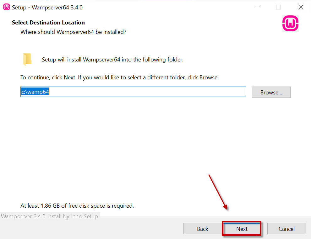
Task: Click the 'To continue, click Next' instruction text
Action: click(x=119, y=77)
